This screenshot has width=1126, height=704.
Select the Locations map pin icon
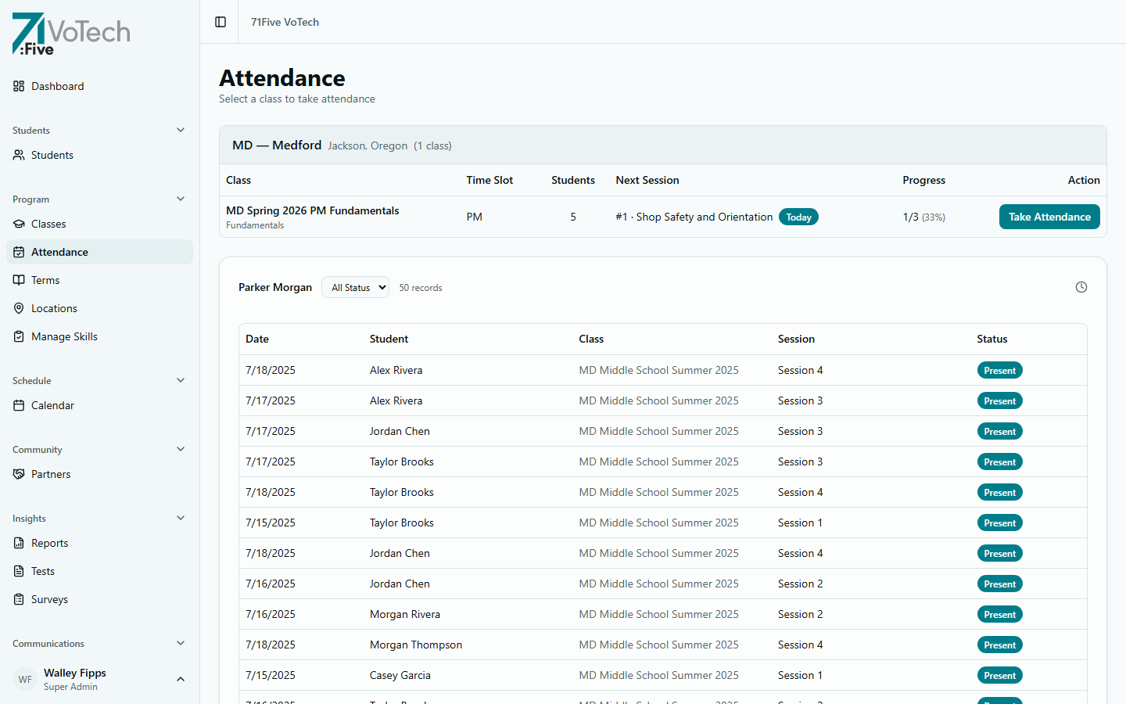pyautogui.click(x=19, y=308)
